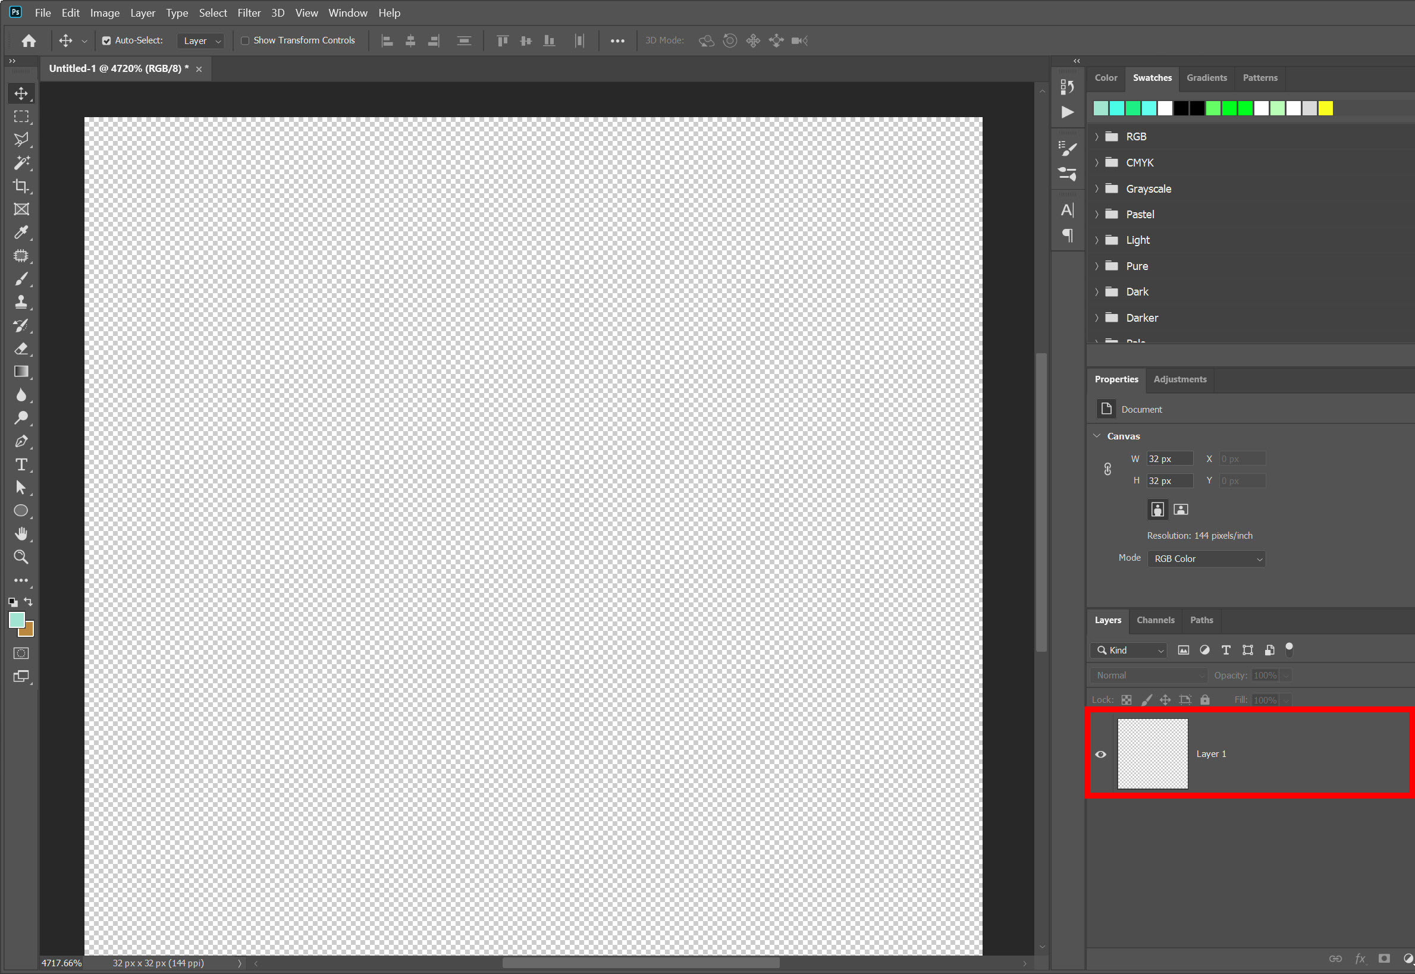Open the Mode RGB Color dropdown
Image resolution: width=1415 pixels, height=974 pixels.
coord(1206,558)
